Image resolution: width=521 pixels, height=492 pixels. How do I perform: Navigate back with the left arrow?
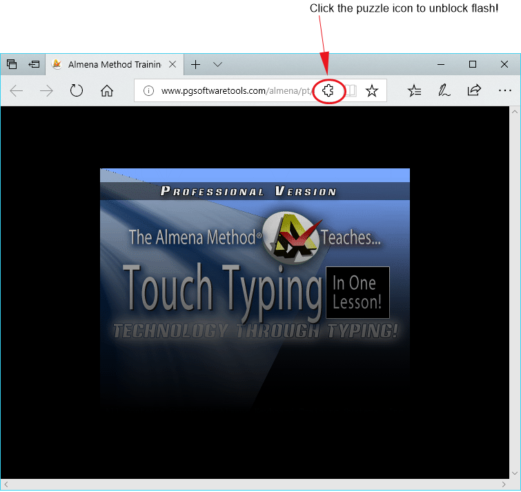point(17,90)
